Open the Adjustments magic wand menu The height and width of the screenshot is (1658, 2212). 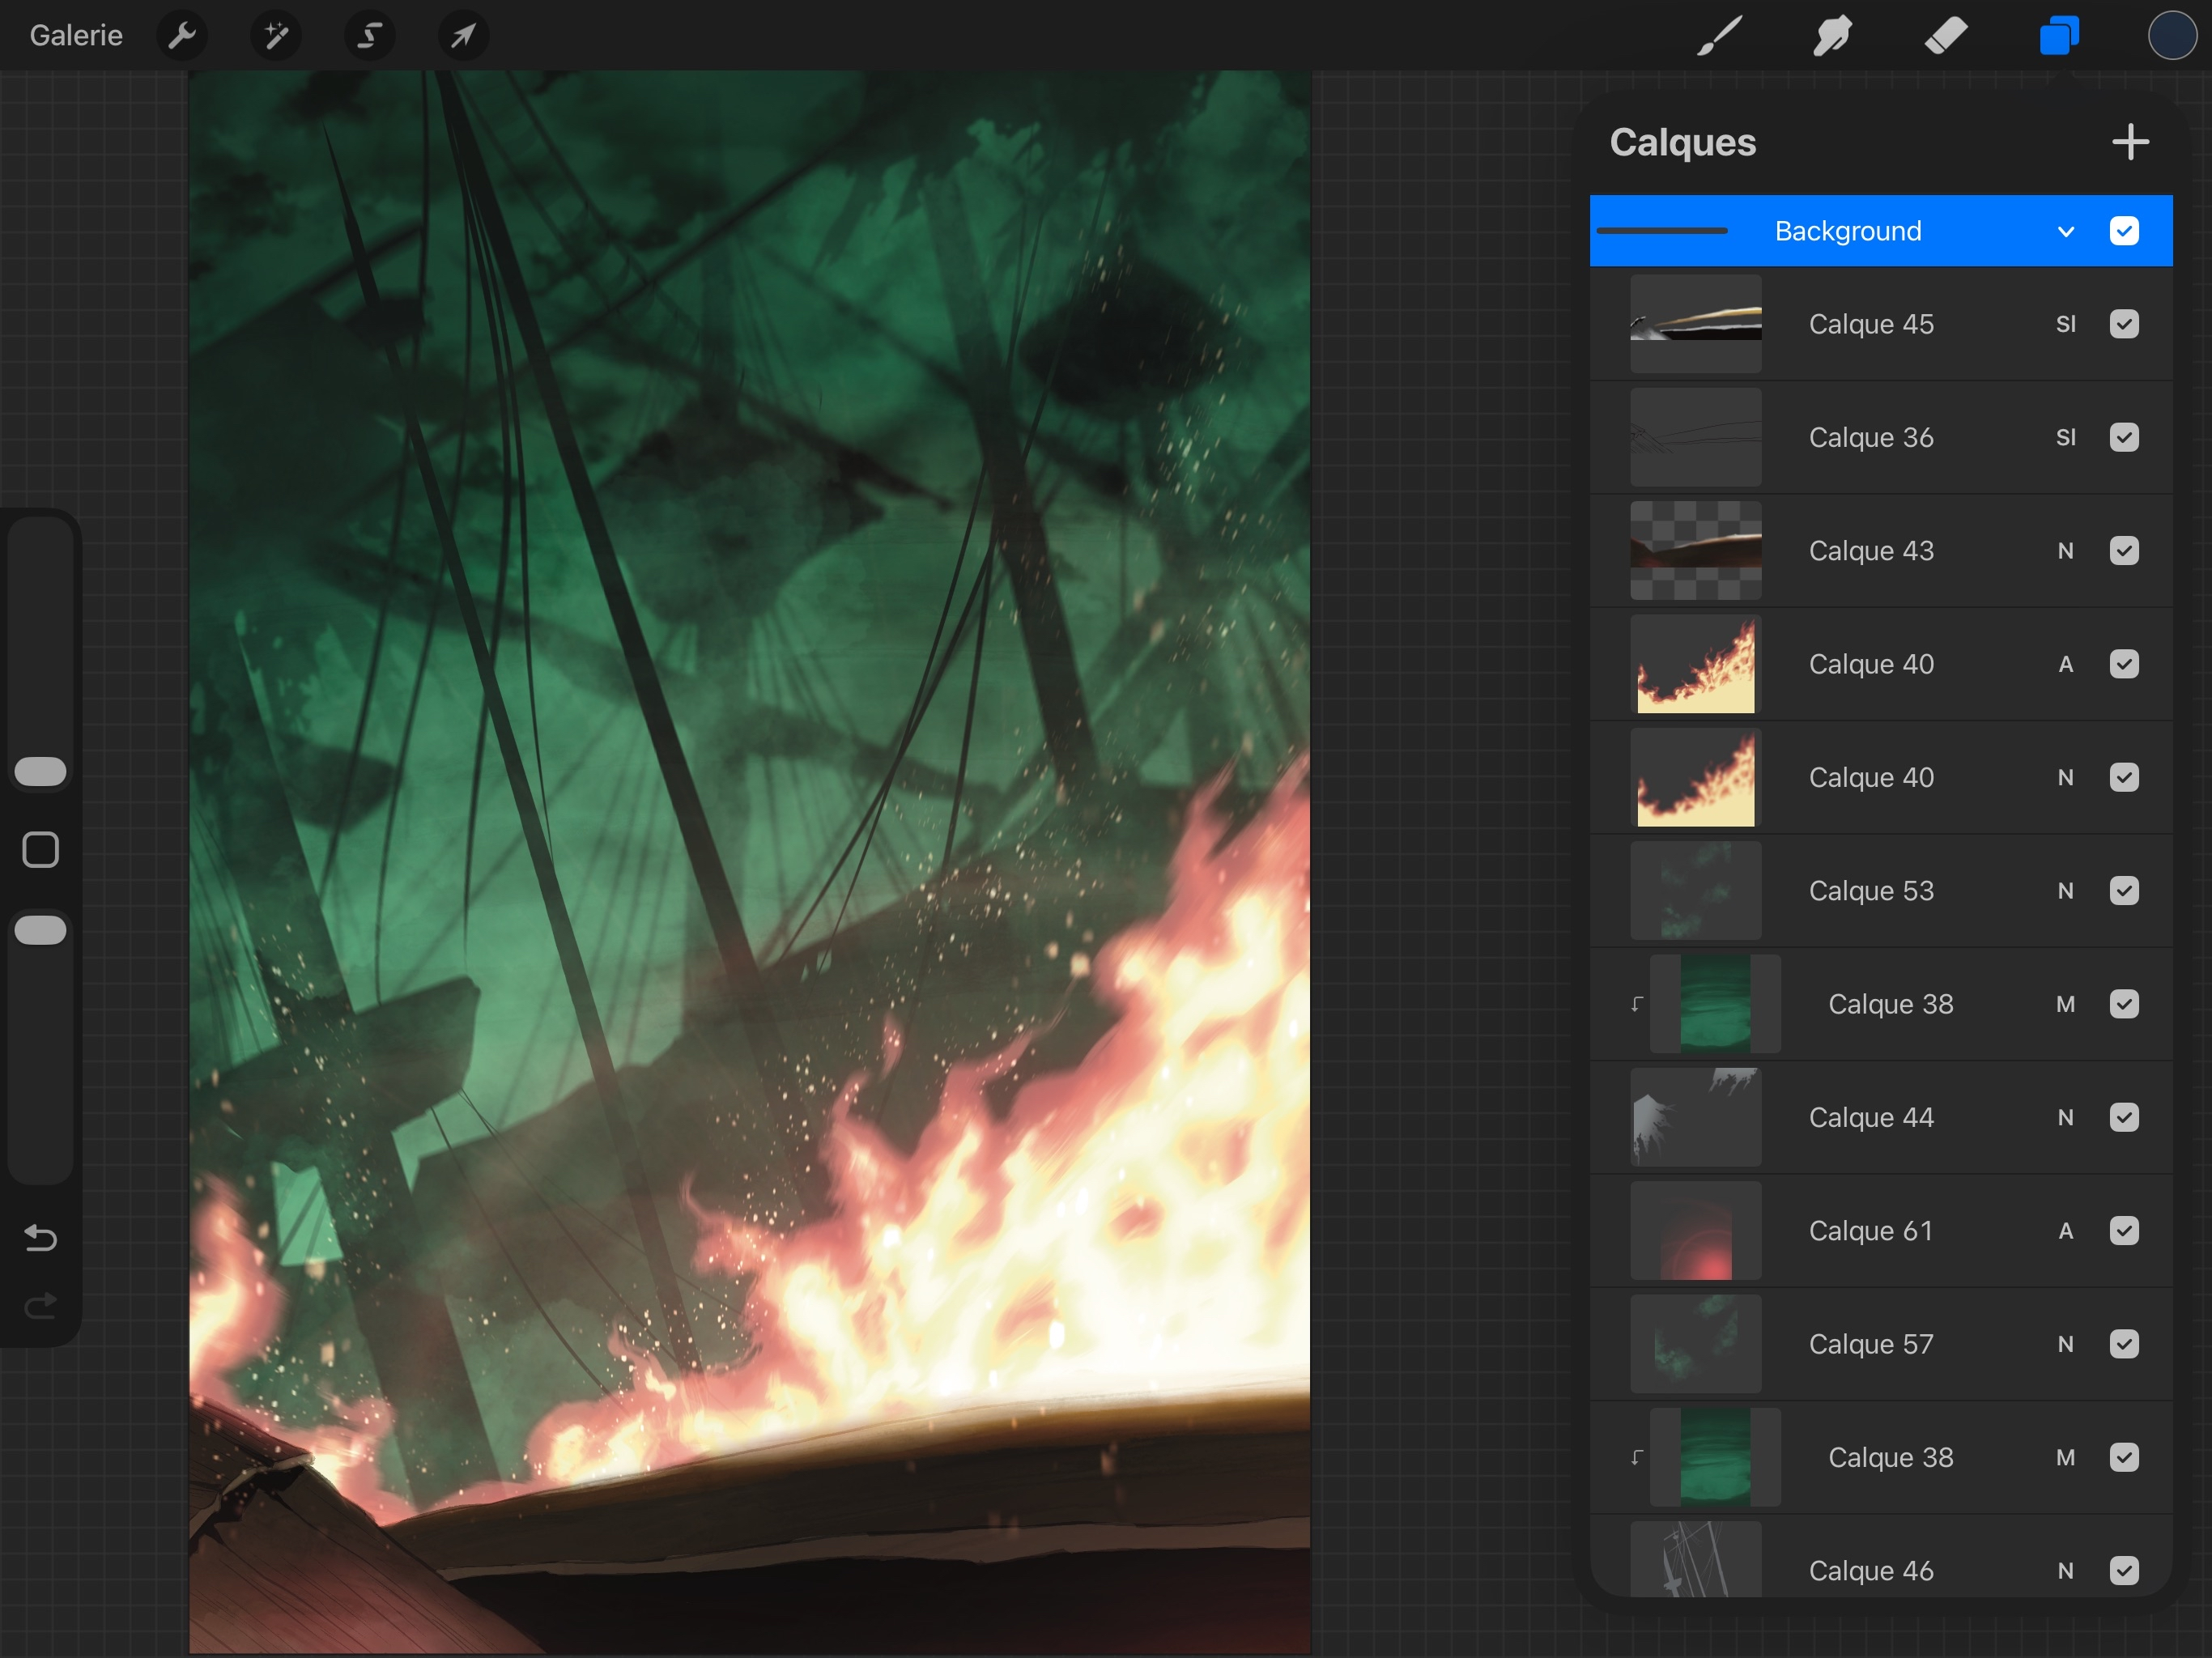(276, 36)
